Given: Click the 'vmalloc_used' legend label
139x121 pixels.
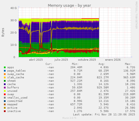Looking at the screenshot, I should [x=17, y=98].
